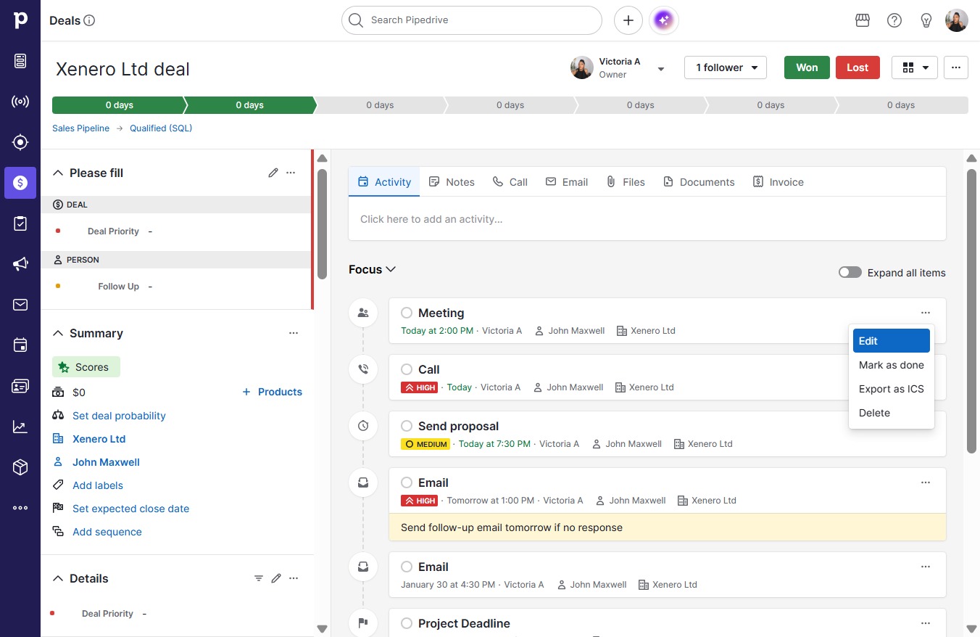The width and height of the screenshot is (980, 637).
Task: Open the Projects clipboard icon in sidebar
Action: tap(20, 223)
